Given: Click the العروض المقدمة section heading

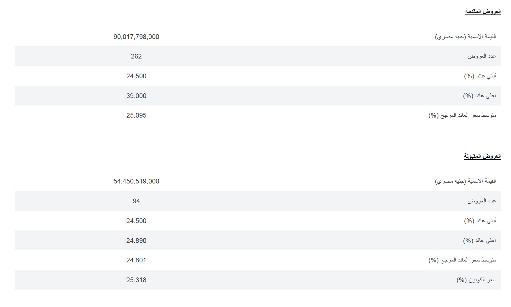Looking at the screenshot, I should (483, 12).
